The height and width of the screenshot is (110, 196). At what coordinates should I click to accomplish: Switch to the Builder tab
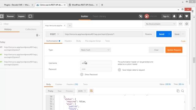(85, 16)
